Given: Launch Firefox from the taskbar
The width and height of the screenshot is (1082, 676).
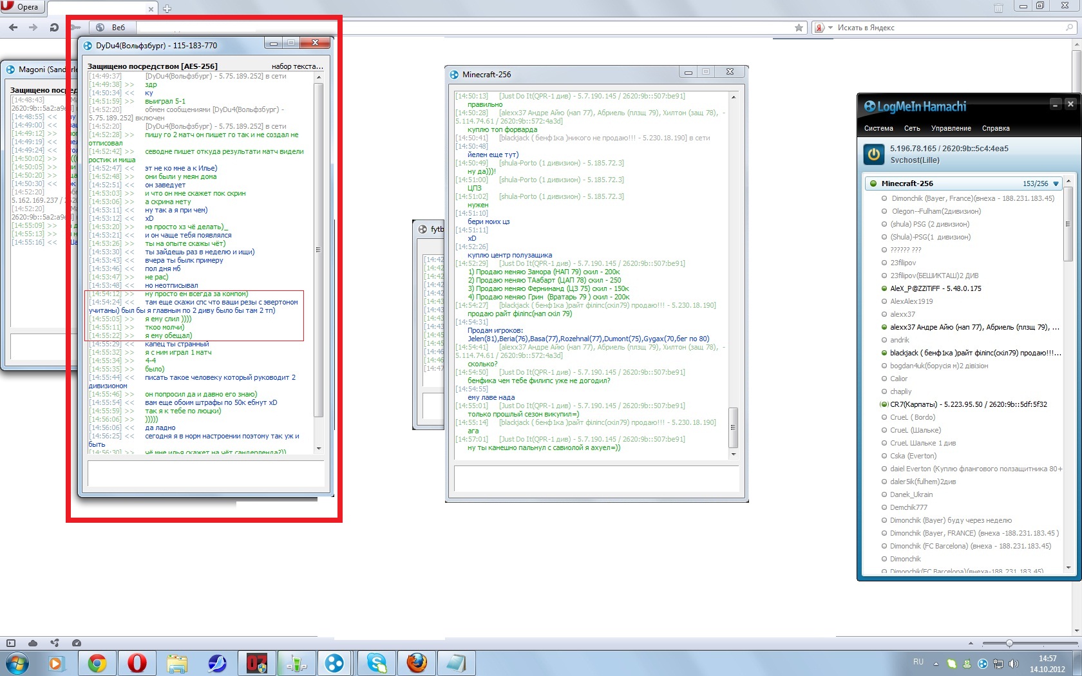Looking at the screenshot, I should coord(417,662).
